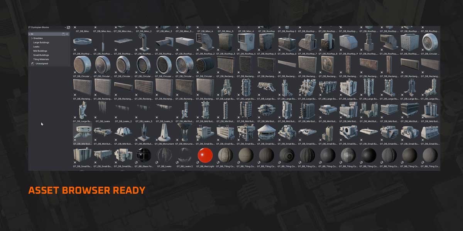This screenshot has width=463, height=231.
Task: Select the Large Buildings catalog
Action: click(x=41, y=42)
